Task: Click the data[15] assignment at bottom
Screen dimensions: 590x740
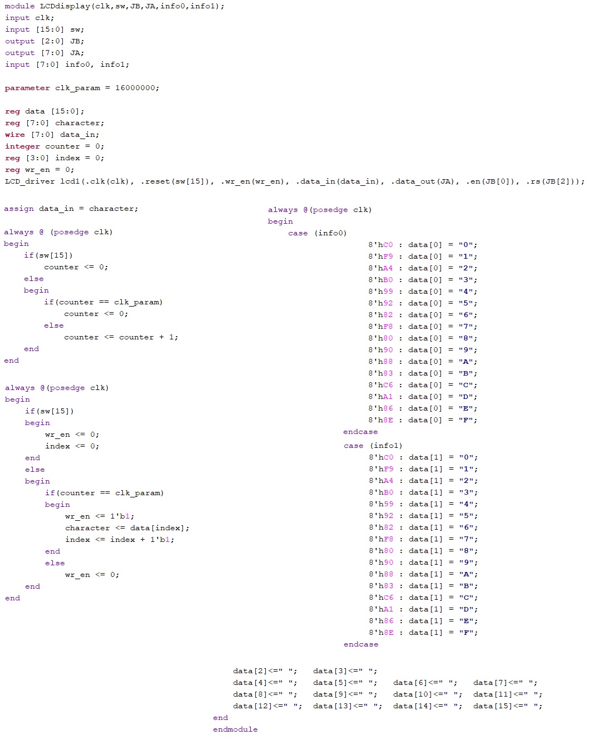Action: coord(507,706)
